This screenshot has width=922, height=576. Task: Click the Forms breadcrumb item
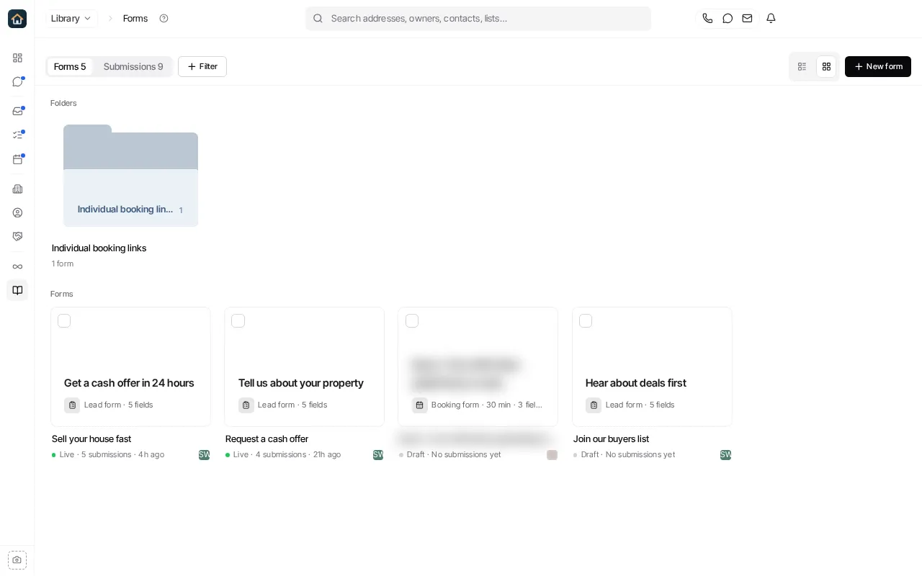135,18
